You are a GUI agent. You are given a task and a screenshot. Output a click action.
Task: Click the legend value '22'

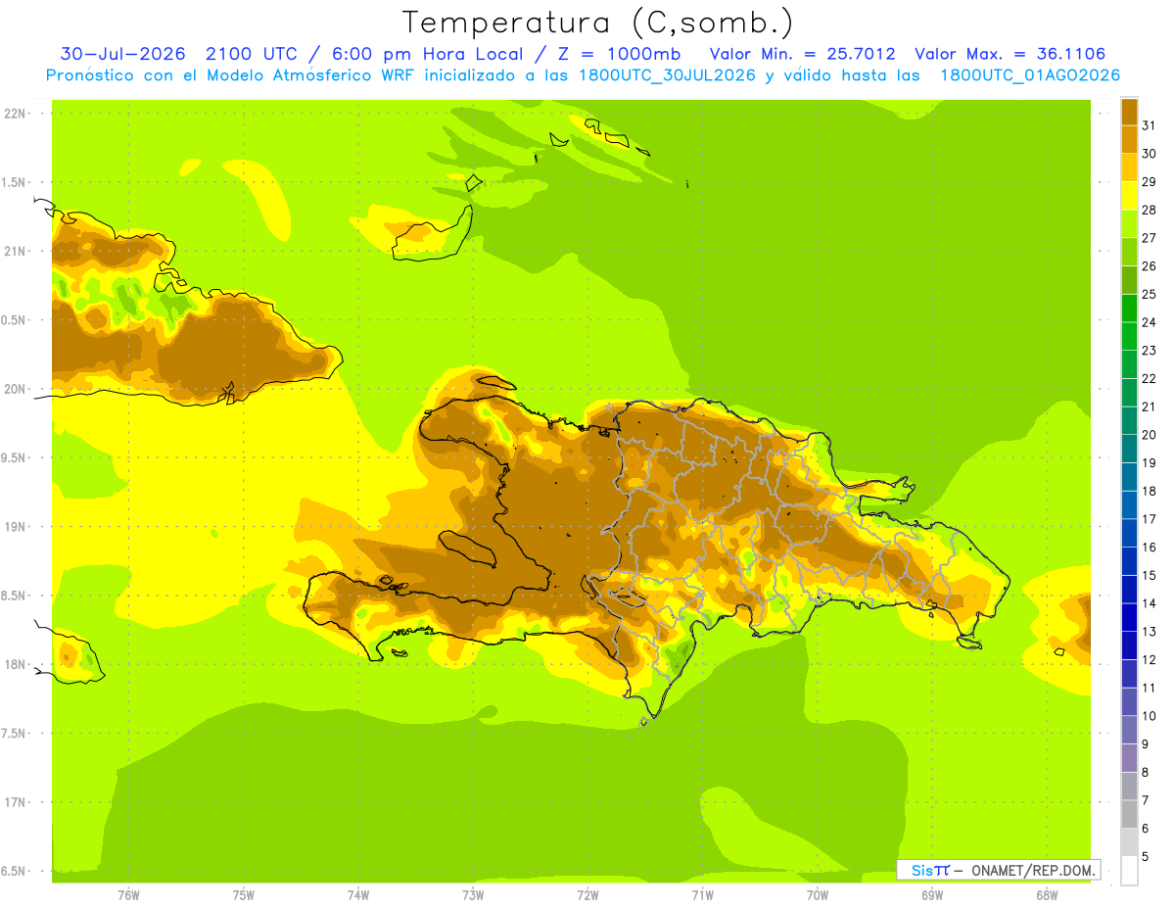(x=1150, y=378)
